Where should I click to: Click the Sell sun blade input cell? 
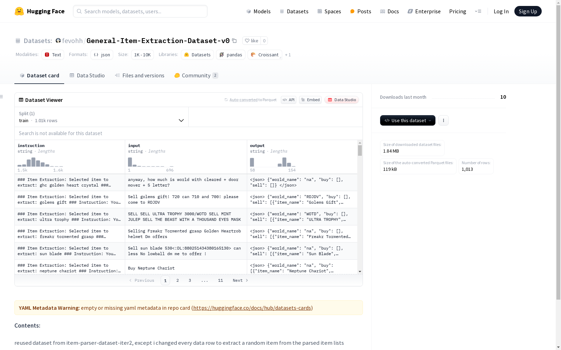click(186, 251)
